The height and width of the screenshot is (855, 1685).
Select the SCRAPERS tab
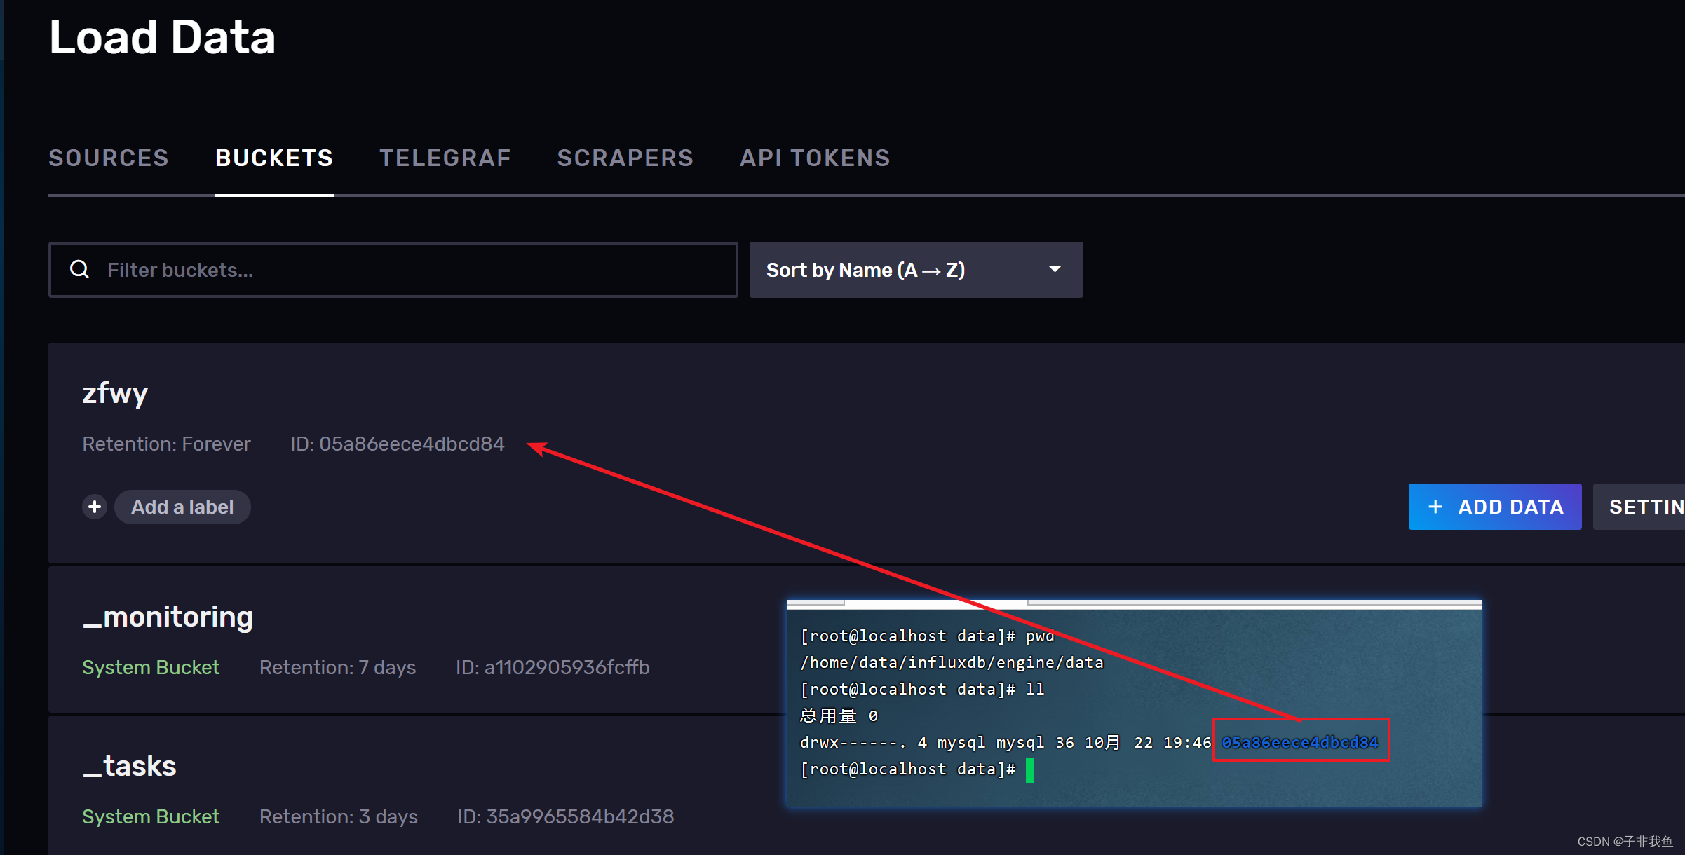tap(625, 158)
